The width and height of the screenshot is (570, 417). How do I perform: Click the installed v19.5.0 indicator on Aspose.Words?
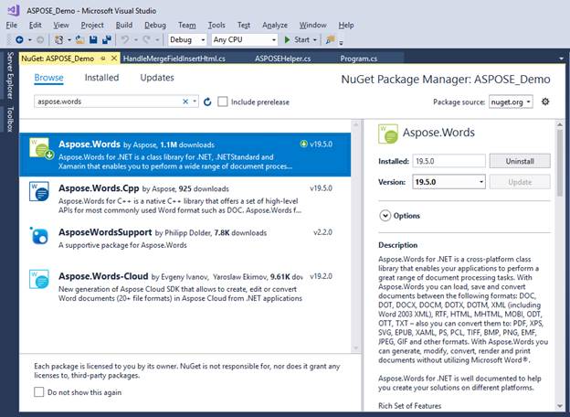(x=316, y=144)
